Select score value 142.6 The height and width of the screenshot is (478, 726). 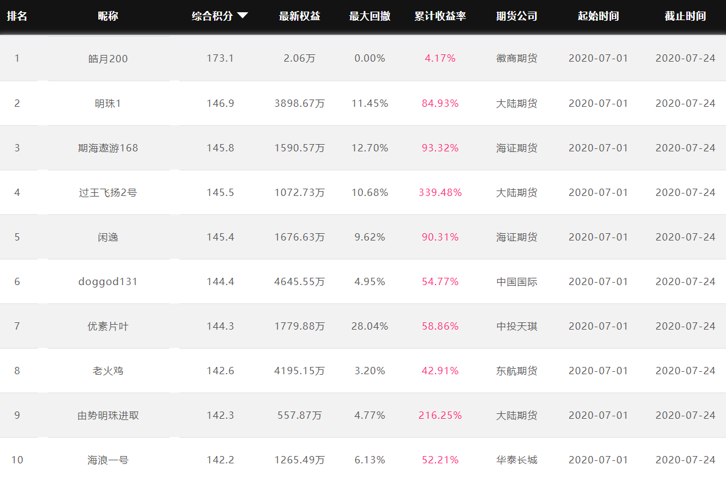pyautogui.click(x=220, y=371)
